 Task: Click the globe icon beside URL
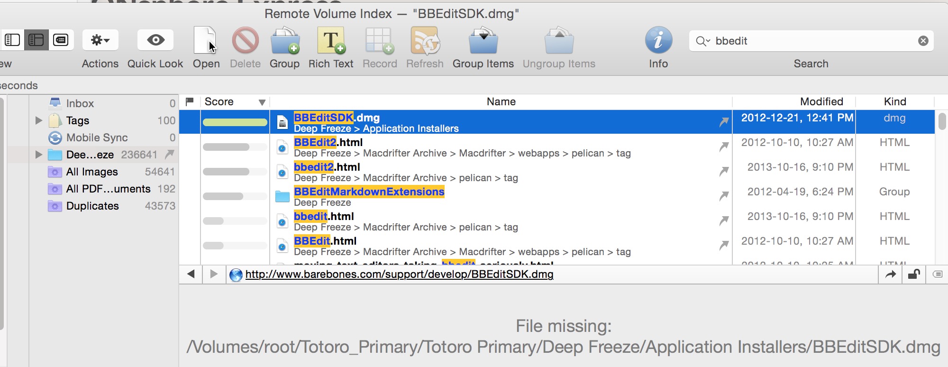pyautogui.click(x=236, y=275)
